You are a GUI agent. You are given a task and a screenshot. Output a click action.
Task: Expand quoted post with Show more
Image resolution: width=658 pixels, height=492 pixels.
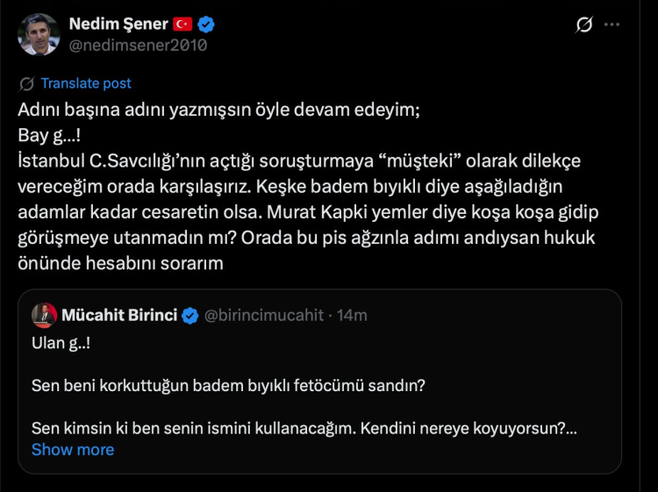(x=73, y=449)
